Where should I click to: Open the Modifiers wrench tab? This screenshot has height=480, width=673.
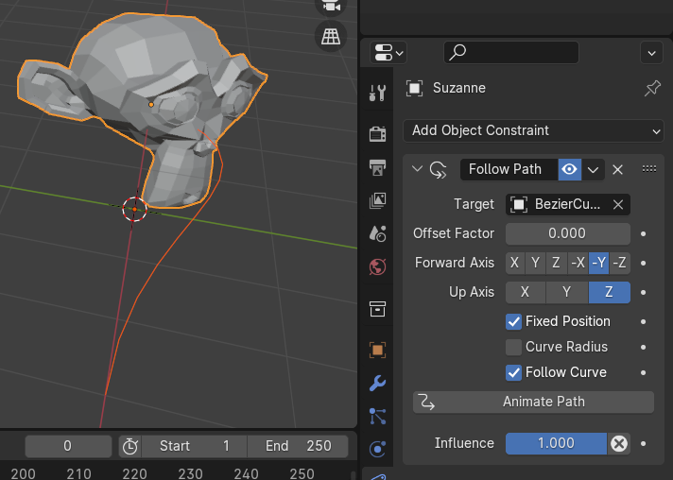pos(377,383)
